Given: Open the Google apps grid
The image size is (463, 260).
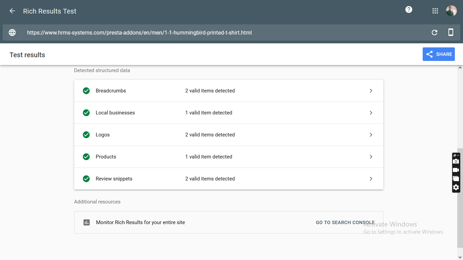Looking at the screenshot, I should point(435,11).
